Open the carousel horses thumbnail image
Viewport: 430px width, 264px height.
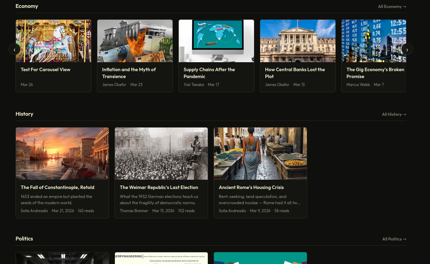(53, 41)
